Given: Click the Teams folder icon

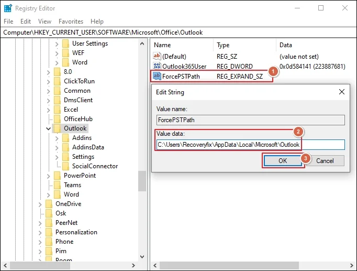Looking at the screenshot, I should [x=58, y=185].
